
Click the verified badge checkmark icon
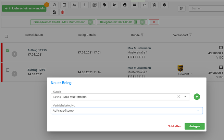(x=164, y=5)
